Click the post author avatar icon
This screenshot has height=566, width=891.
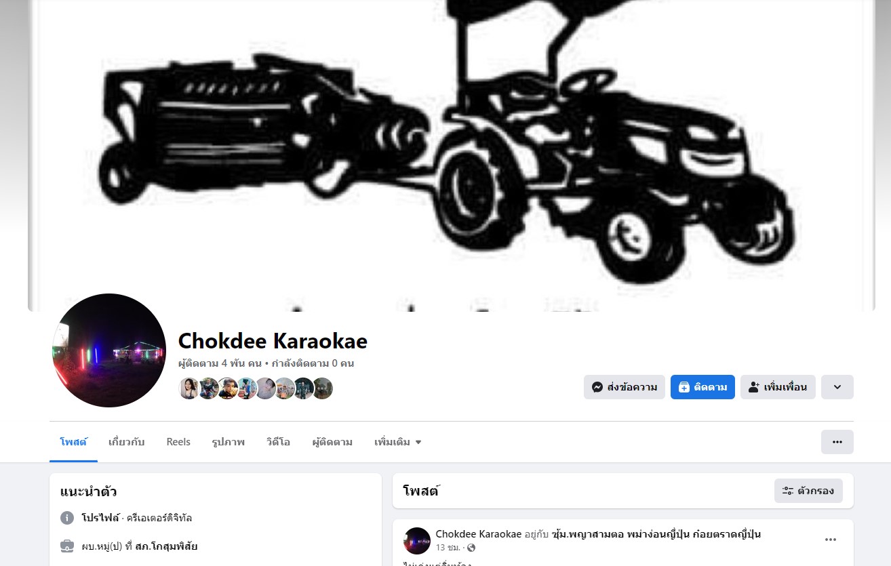tap(417, 541)
